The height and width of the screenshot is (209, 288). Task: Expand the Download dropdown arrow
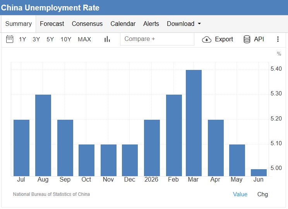tap(199, 24)
